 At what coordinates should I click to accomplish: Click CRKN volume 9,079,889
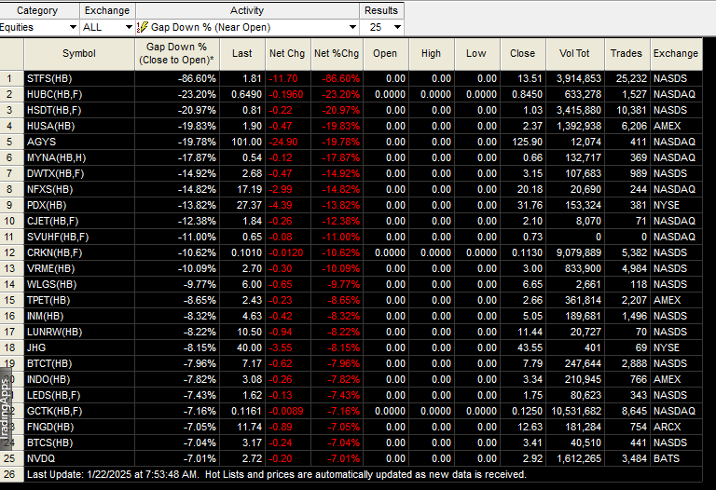coord(579,252)
